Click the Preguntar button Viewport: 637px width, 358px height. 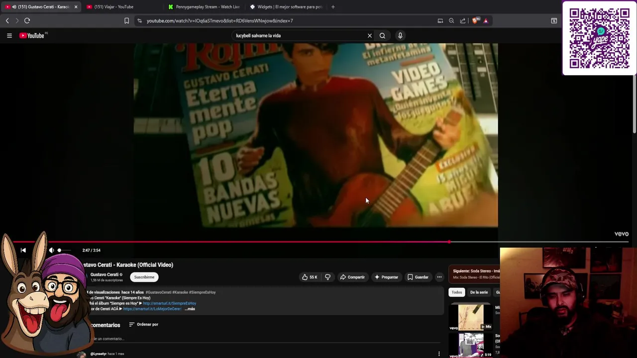point(386,277)
